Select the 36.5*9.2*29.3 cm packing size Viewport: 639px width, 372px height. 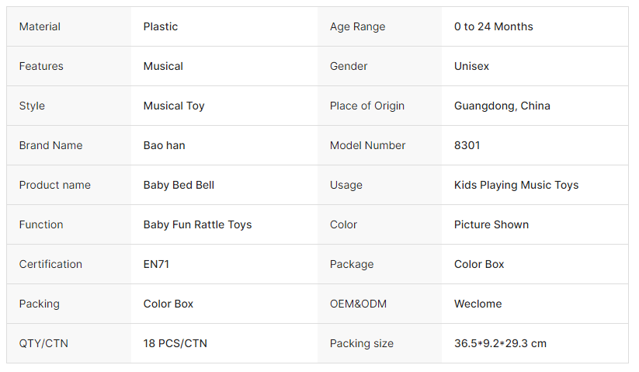500,343
